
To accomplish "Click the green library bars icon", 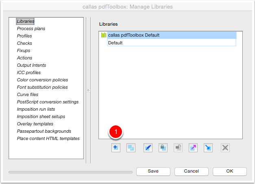I will [104, 35].
